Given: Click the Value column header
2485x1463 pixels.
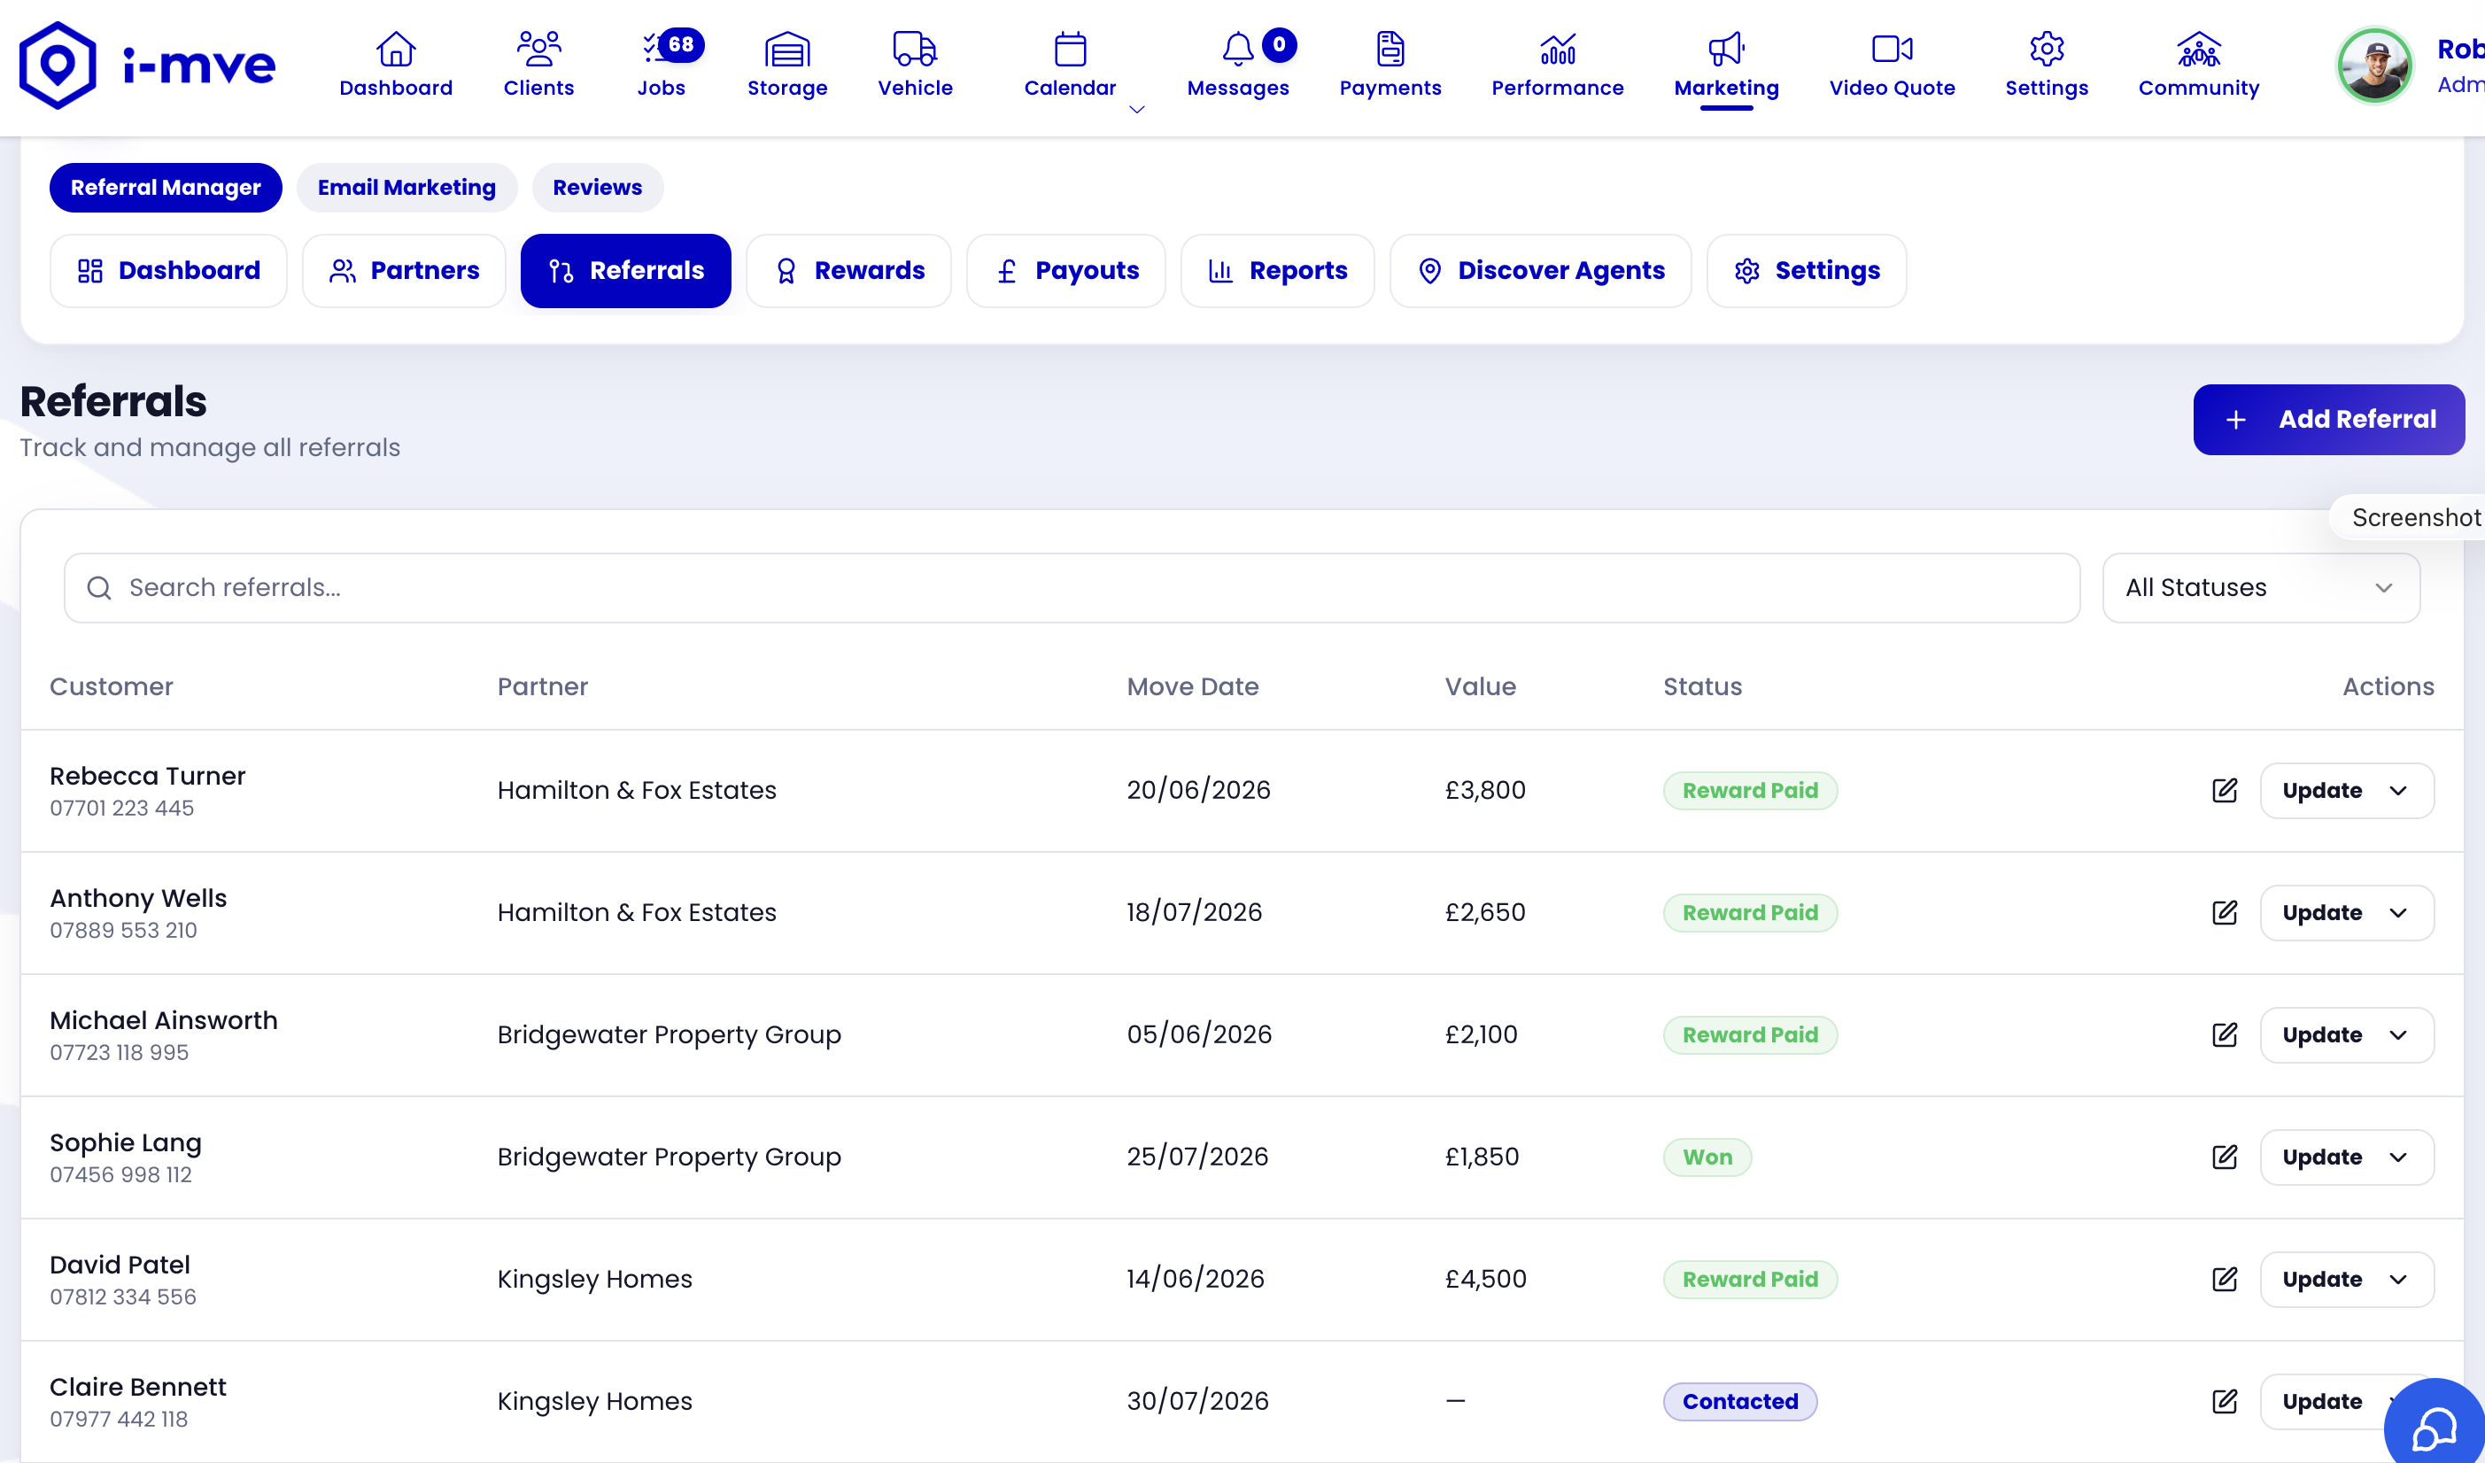Looking at the screenshot, I should click(1480, 686).
